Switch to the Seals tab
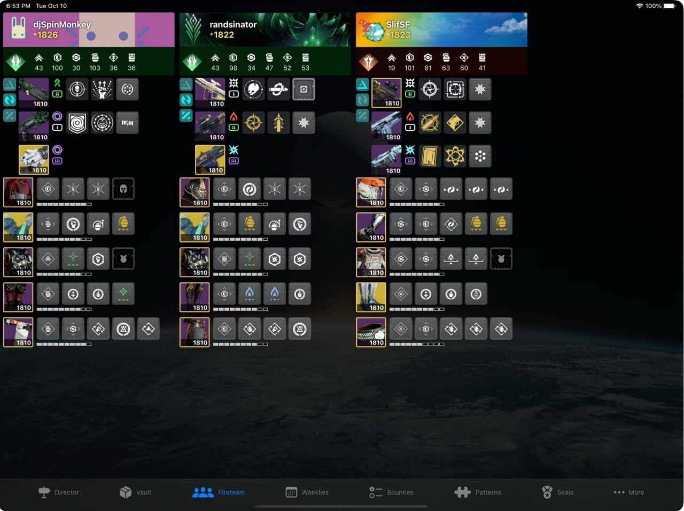The height and width of the screenshot is (511, 684). [557, 492]
